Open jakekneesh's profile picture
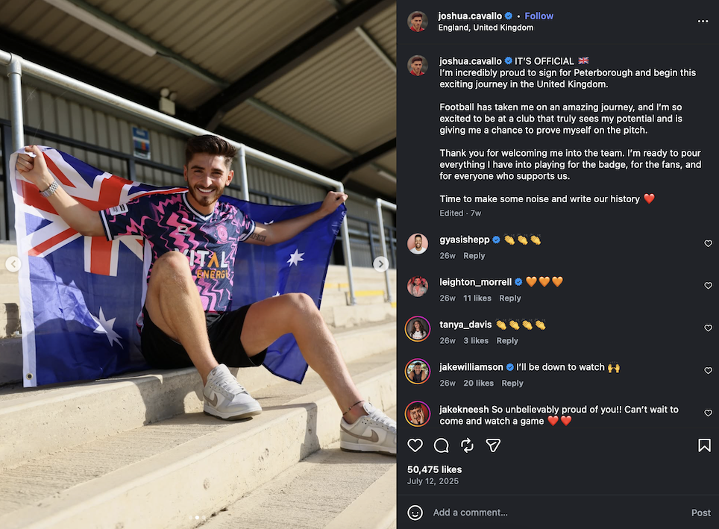 (418, 414)
